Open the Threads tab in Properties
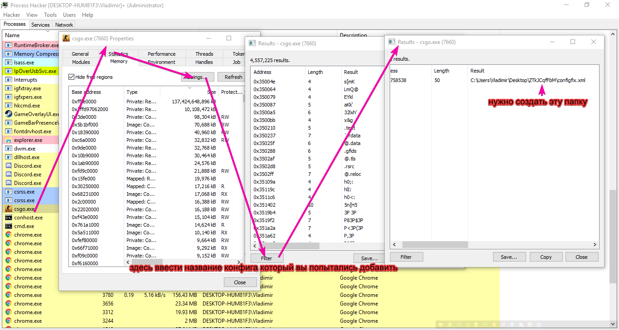 (204, 54)
